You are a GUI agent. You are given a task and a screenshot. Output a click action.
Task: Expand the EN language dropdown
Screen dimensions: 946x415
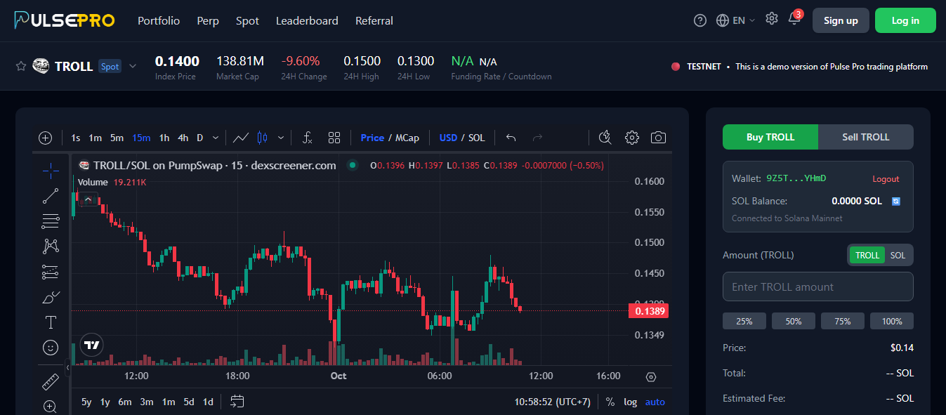[735, 20]
